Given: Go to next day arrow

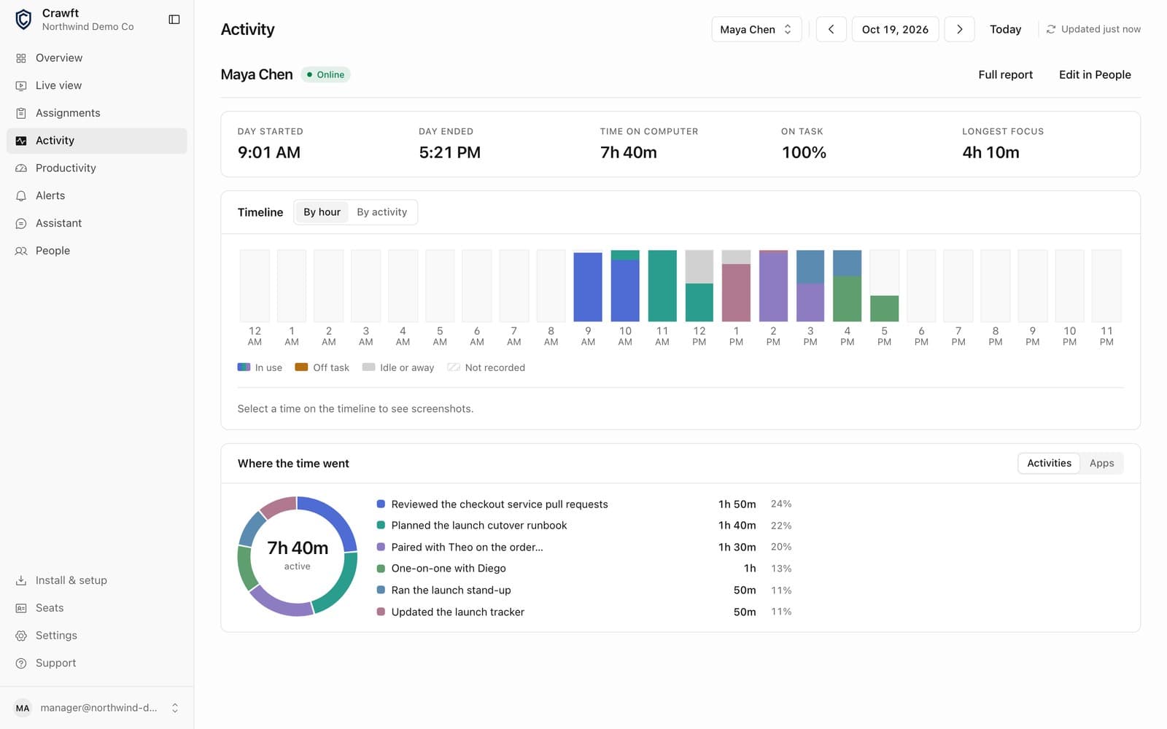Looking at the screenshot, I should 959,29.
